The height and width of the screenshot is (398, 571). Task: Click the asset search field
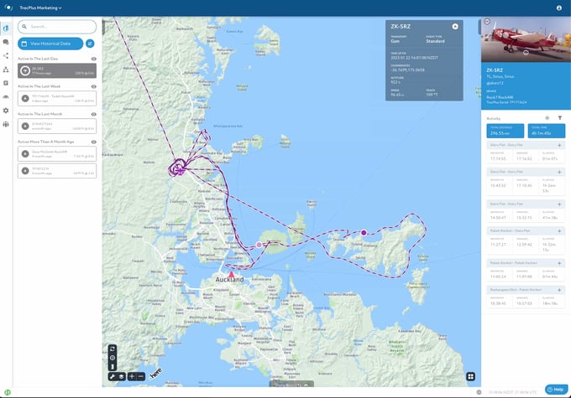(57, 27)
